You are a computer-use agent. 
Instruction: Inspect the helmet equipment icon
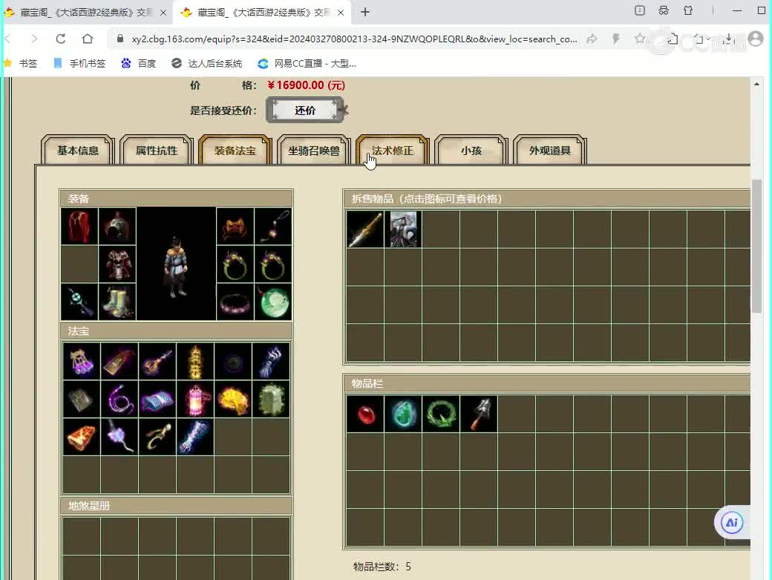pyautogui.click(x=117, y=226)
